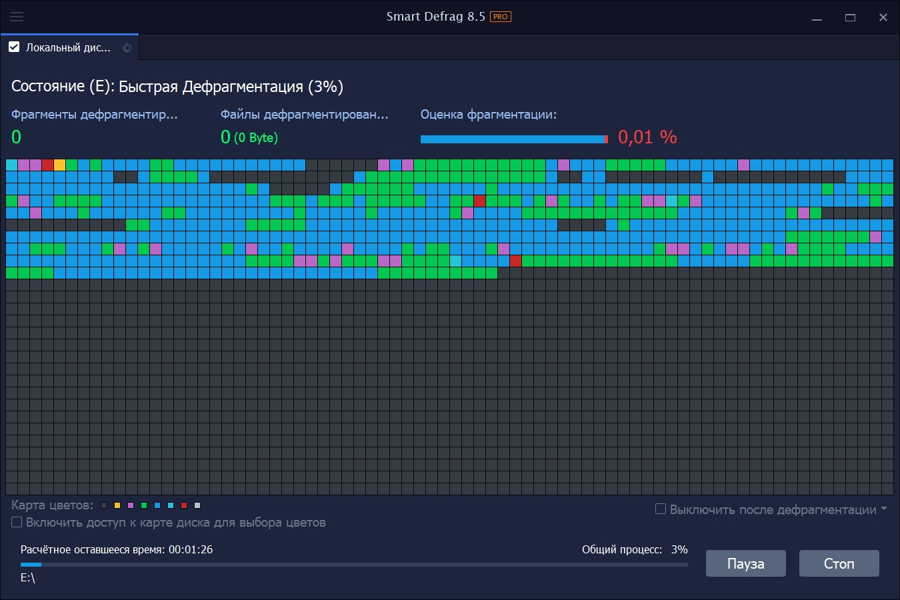
Task: Select the purple color swatch in the legend
Action: [x=131, y=505]
